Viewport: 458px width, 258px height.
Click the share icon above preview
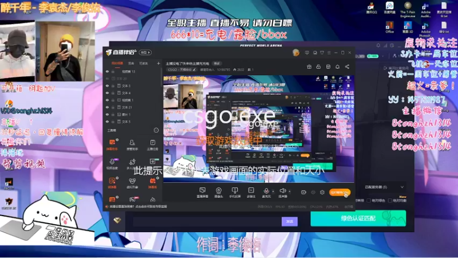[x=347, y=67]
